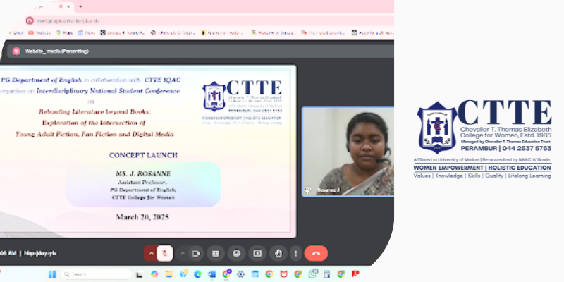Screen dimensions: 564x282
Task: Click 'Website_media (Presenting)' label
Action: coord(57,51)
